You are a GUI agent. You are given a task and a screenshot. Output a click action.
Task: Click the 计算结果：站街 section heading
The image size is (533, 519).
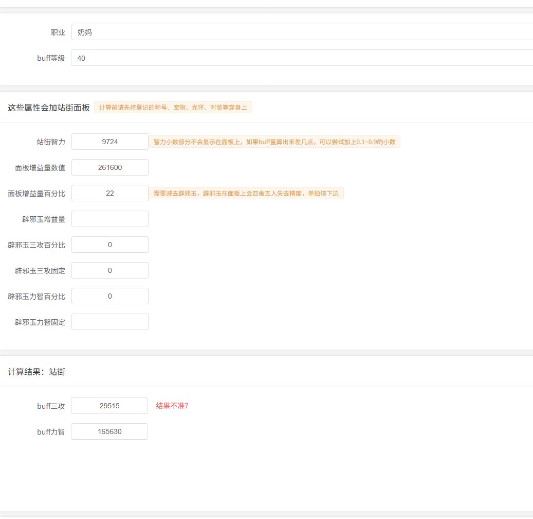click(36, 372)
